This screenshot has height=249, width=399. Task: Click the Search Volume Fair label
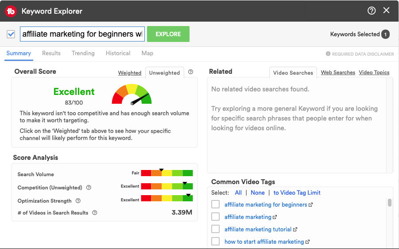click(136, 173)
